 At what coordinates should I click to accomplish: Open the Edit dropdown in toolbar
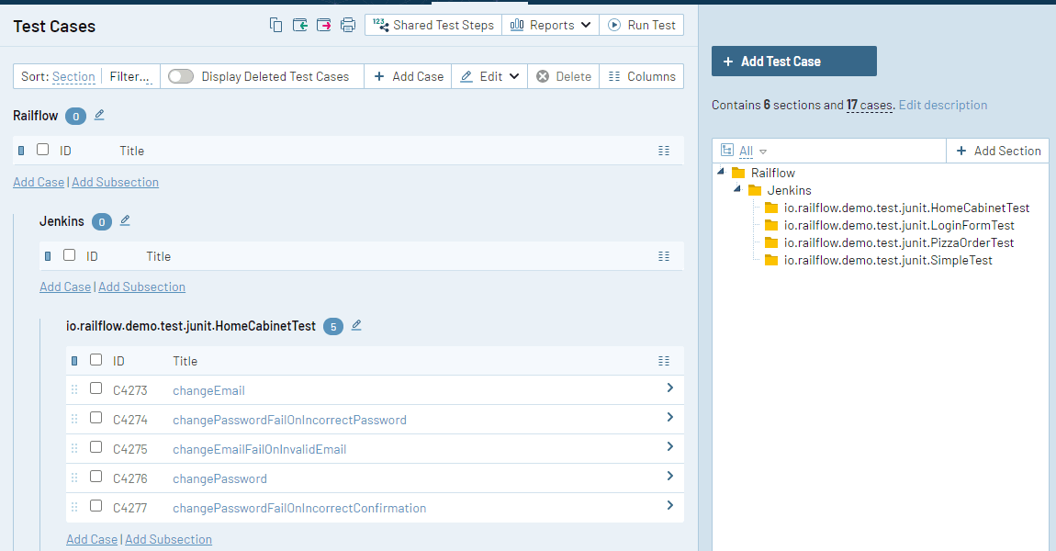pyautogui.click(x=489, y=76)
